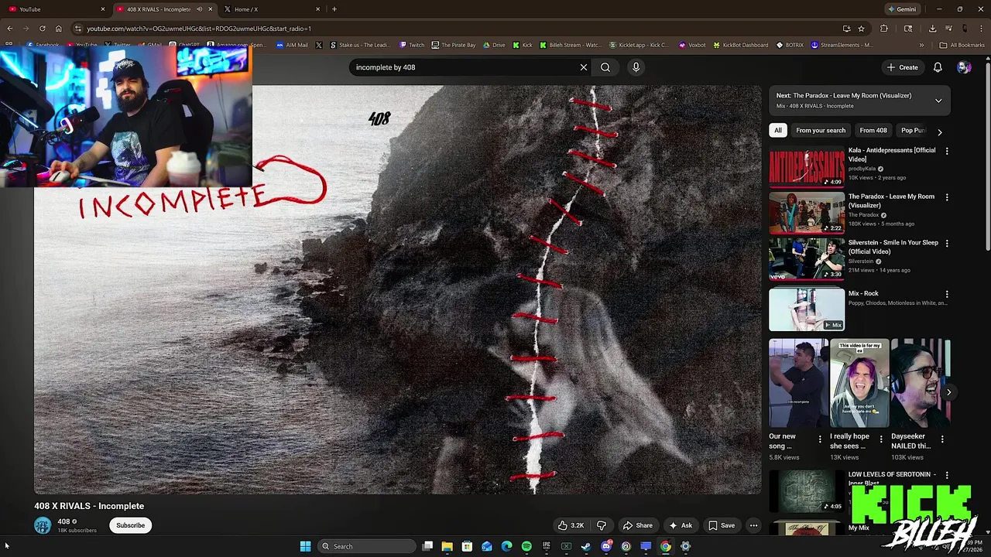
Task: Collapse the Next mix playlist panel
Action: tap(938, 101)
